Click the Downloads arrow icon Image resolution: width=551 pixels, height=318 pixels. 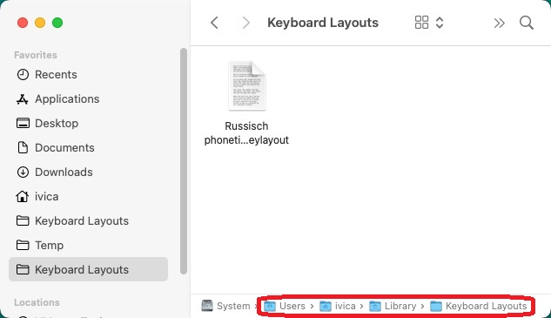[x=23, y=172]
